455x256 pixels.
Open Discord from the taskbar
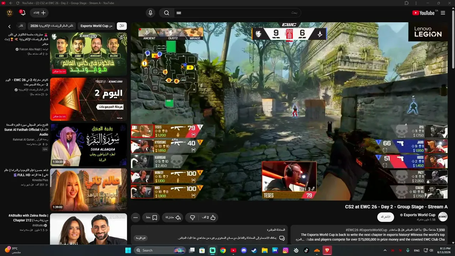[x=244, y=250]
